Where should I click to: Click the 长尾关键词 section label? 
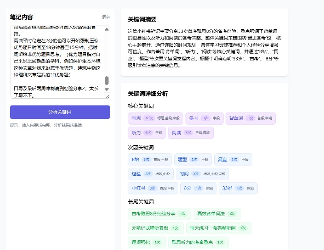click(x=141, y=202)
